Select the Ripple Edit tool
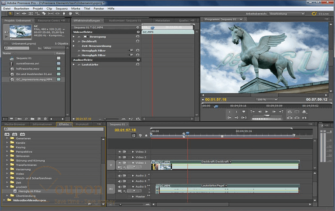 [x=24, y=14]
